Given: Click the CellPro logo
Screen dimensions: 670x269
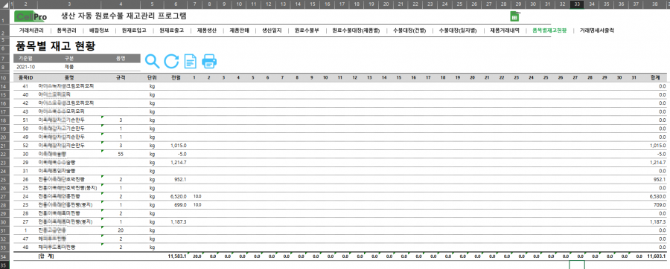Looking at the screenshot, I should pyautogui.click(x=31, y=16).
